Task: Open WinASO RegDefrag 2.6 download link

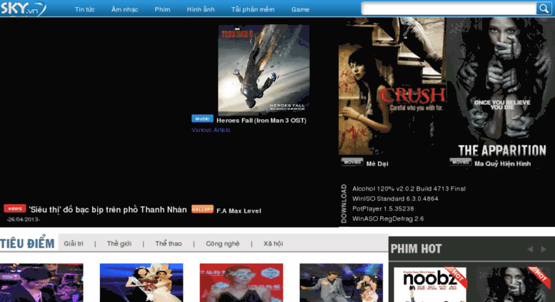Action: tap(388, 218)
